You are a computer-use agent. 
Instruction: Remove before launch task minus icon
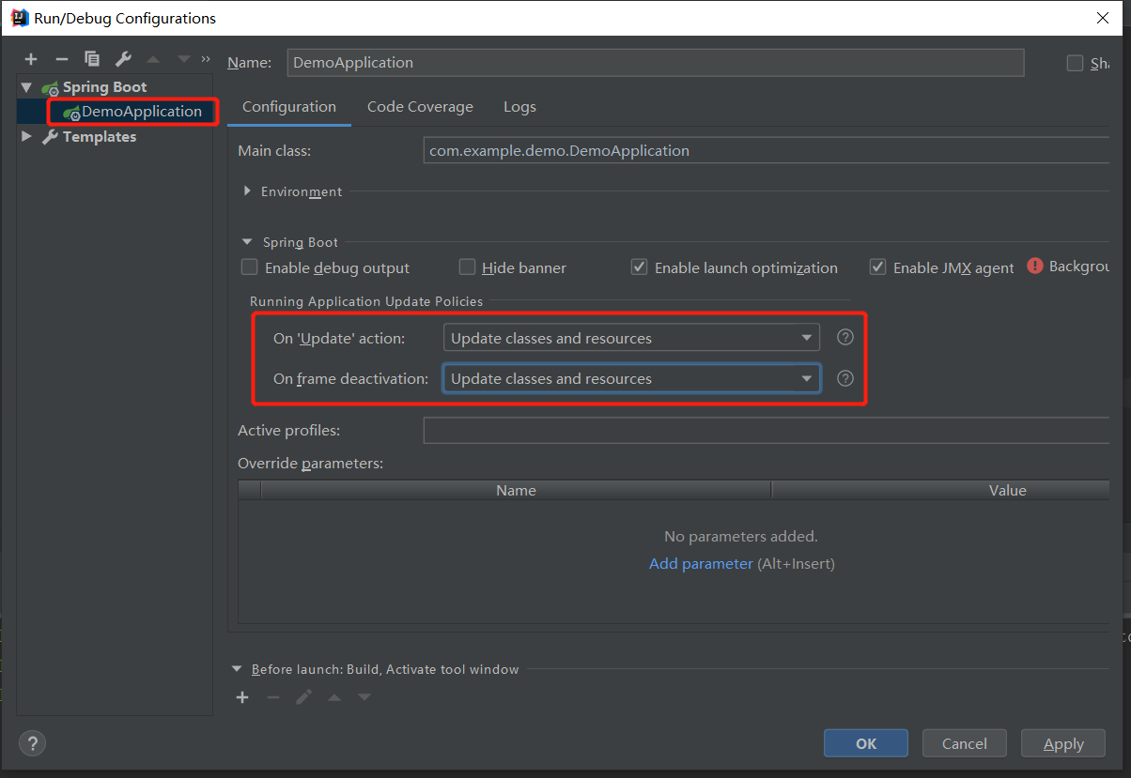click(273, 697)
